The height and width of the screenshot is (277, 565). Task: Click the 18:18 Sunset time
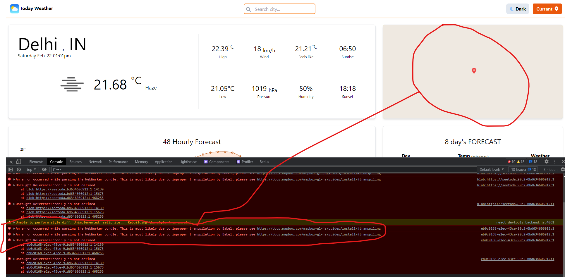tap(348, 89)
